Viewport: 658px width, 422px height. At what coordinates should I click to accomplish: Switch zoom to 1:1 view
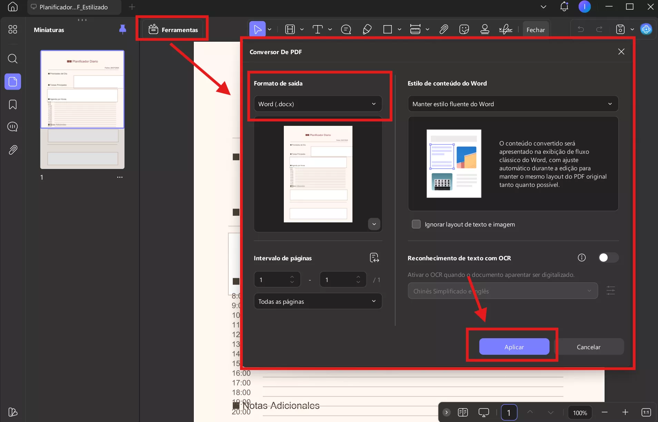pyautogui.click(x=645, y=412)
